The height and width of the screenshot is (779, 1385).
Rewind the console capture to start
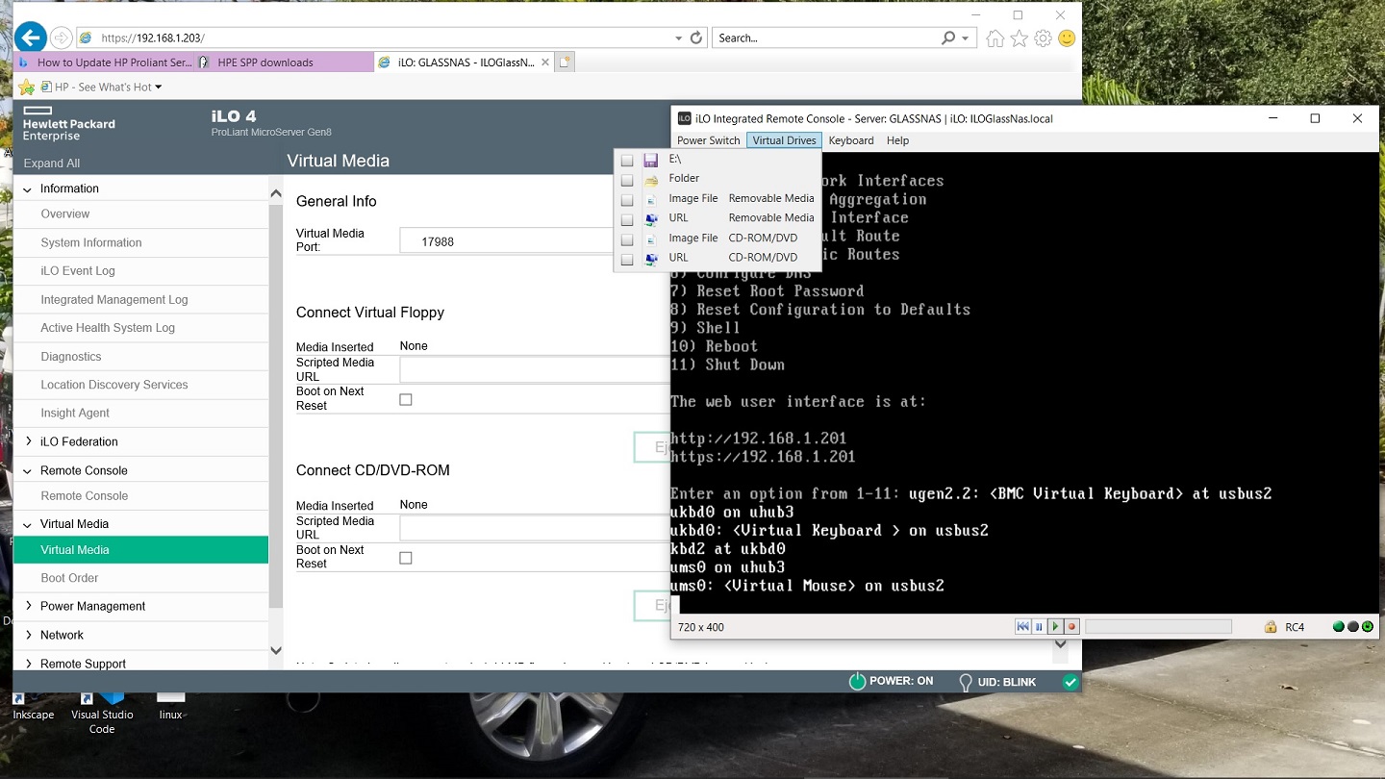coord(1022,627)
